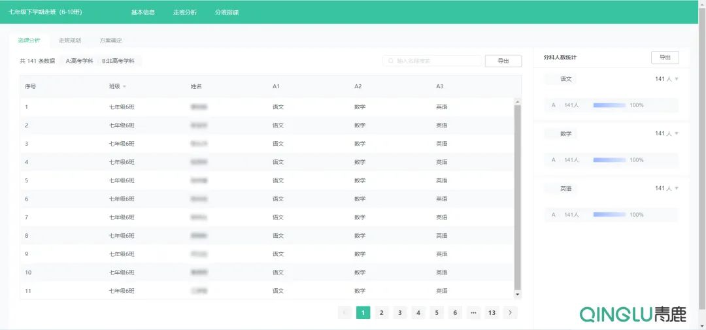706x330 pixels.
Task: Click the QINGLU青鹿 logo
Action: pyautogui.click(x=633, y=314)
